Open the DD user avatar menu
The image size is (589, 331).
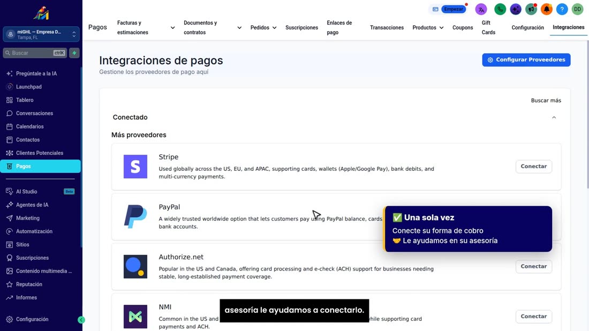[577, 9]
